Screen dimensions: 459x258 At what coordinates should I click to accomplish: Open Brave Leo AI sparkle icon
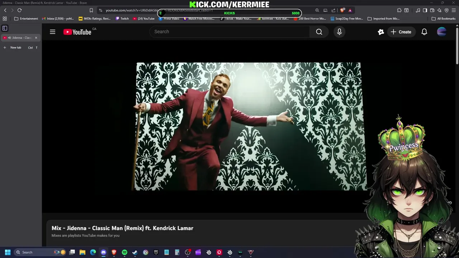[x=439, y=10]
